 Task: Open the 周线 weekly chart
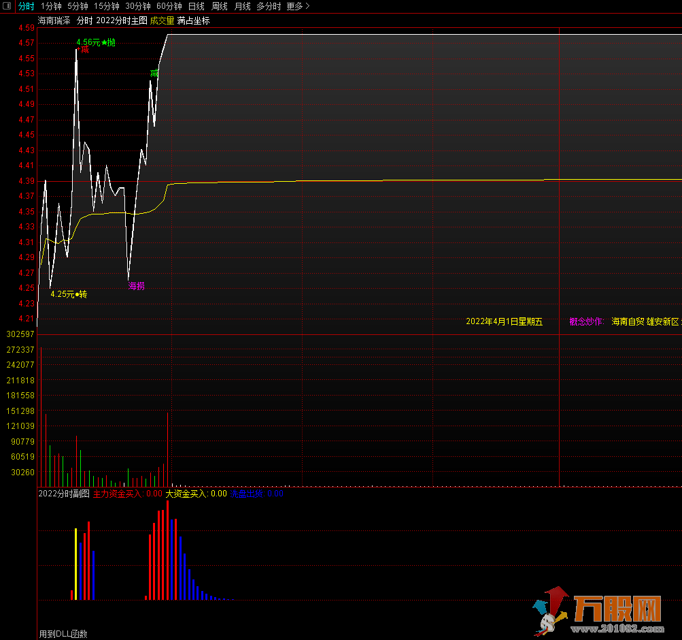[219, 6]
